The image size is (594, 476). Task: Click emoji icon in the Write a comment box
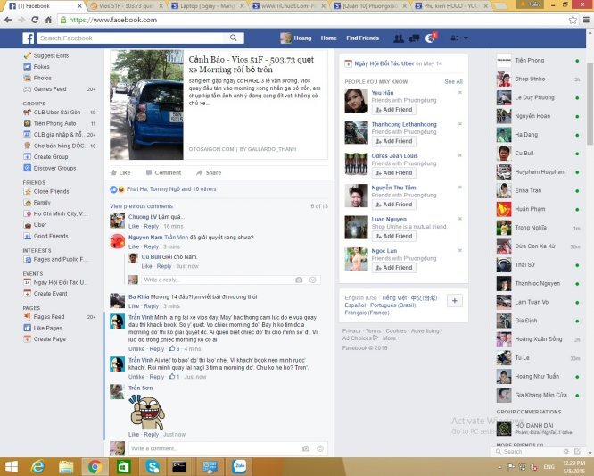[320, 448]
